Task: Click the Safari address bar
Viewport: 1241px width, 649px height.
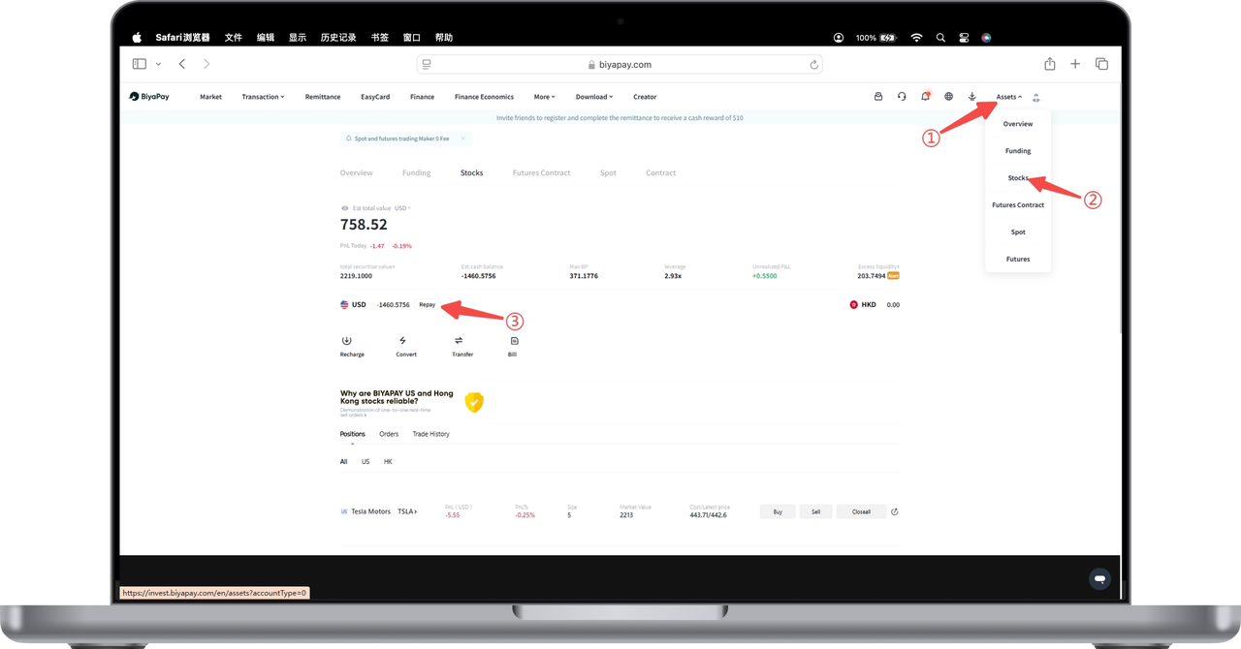Action: click(x=620, y=64)
